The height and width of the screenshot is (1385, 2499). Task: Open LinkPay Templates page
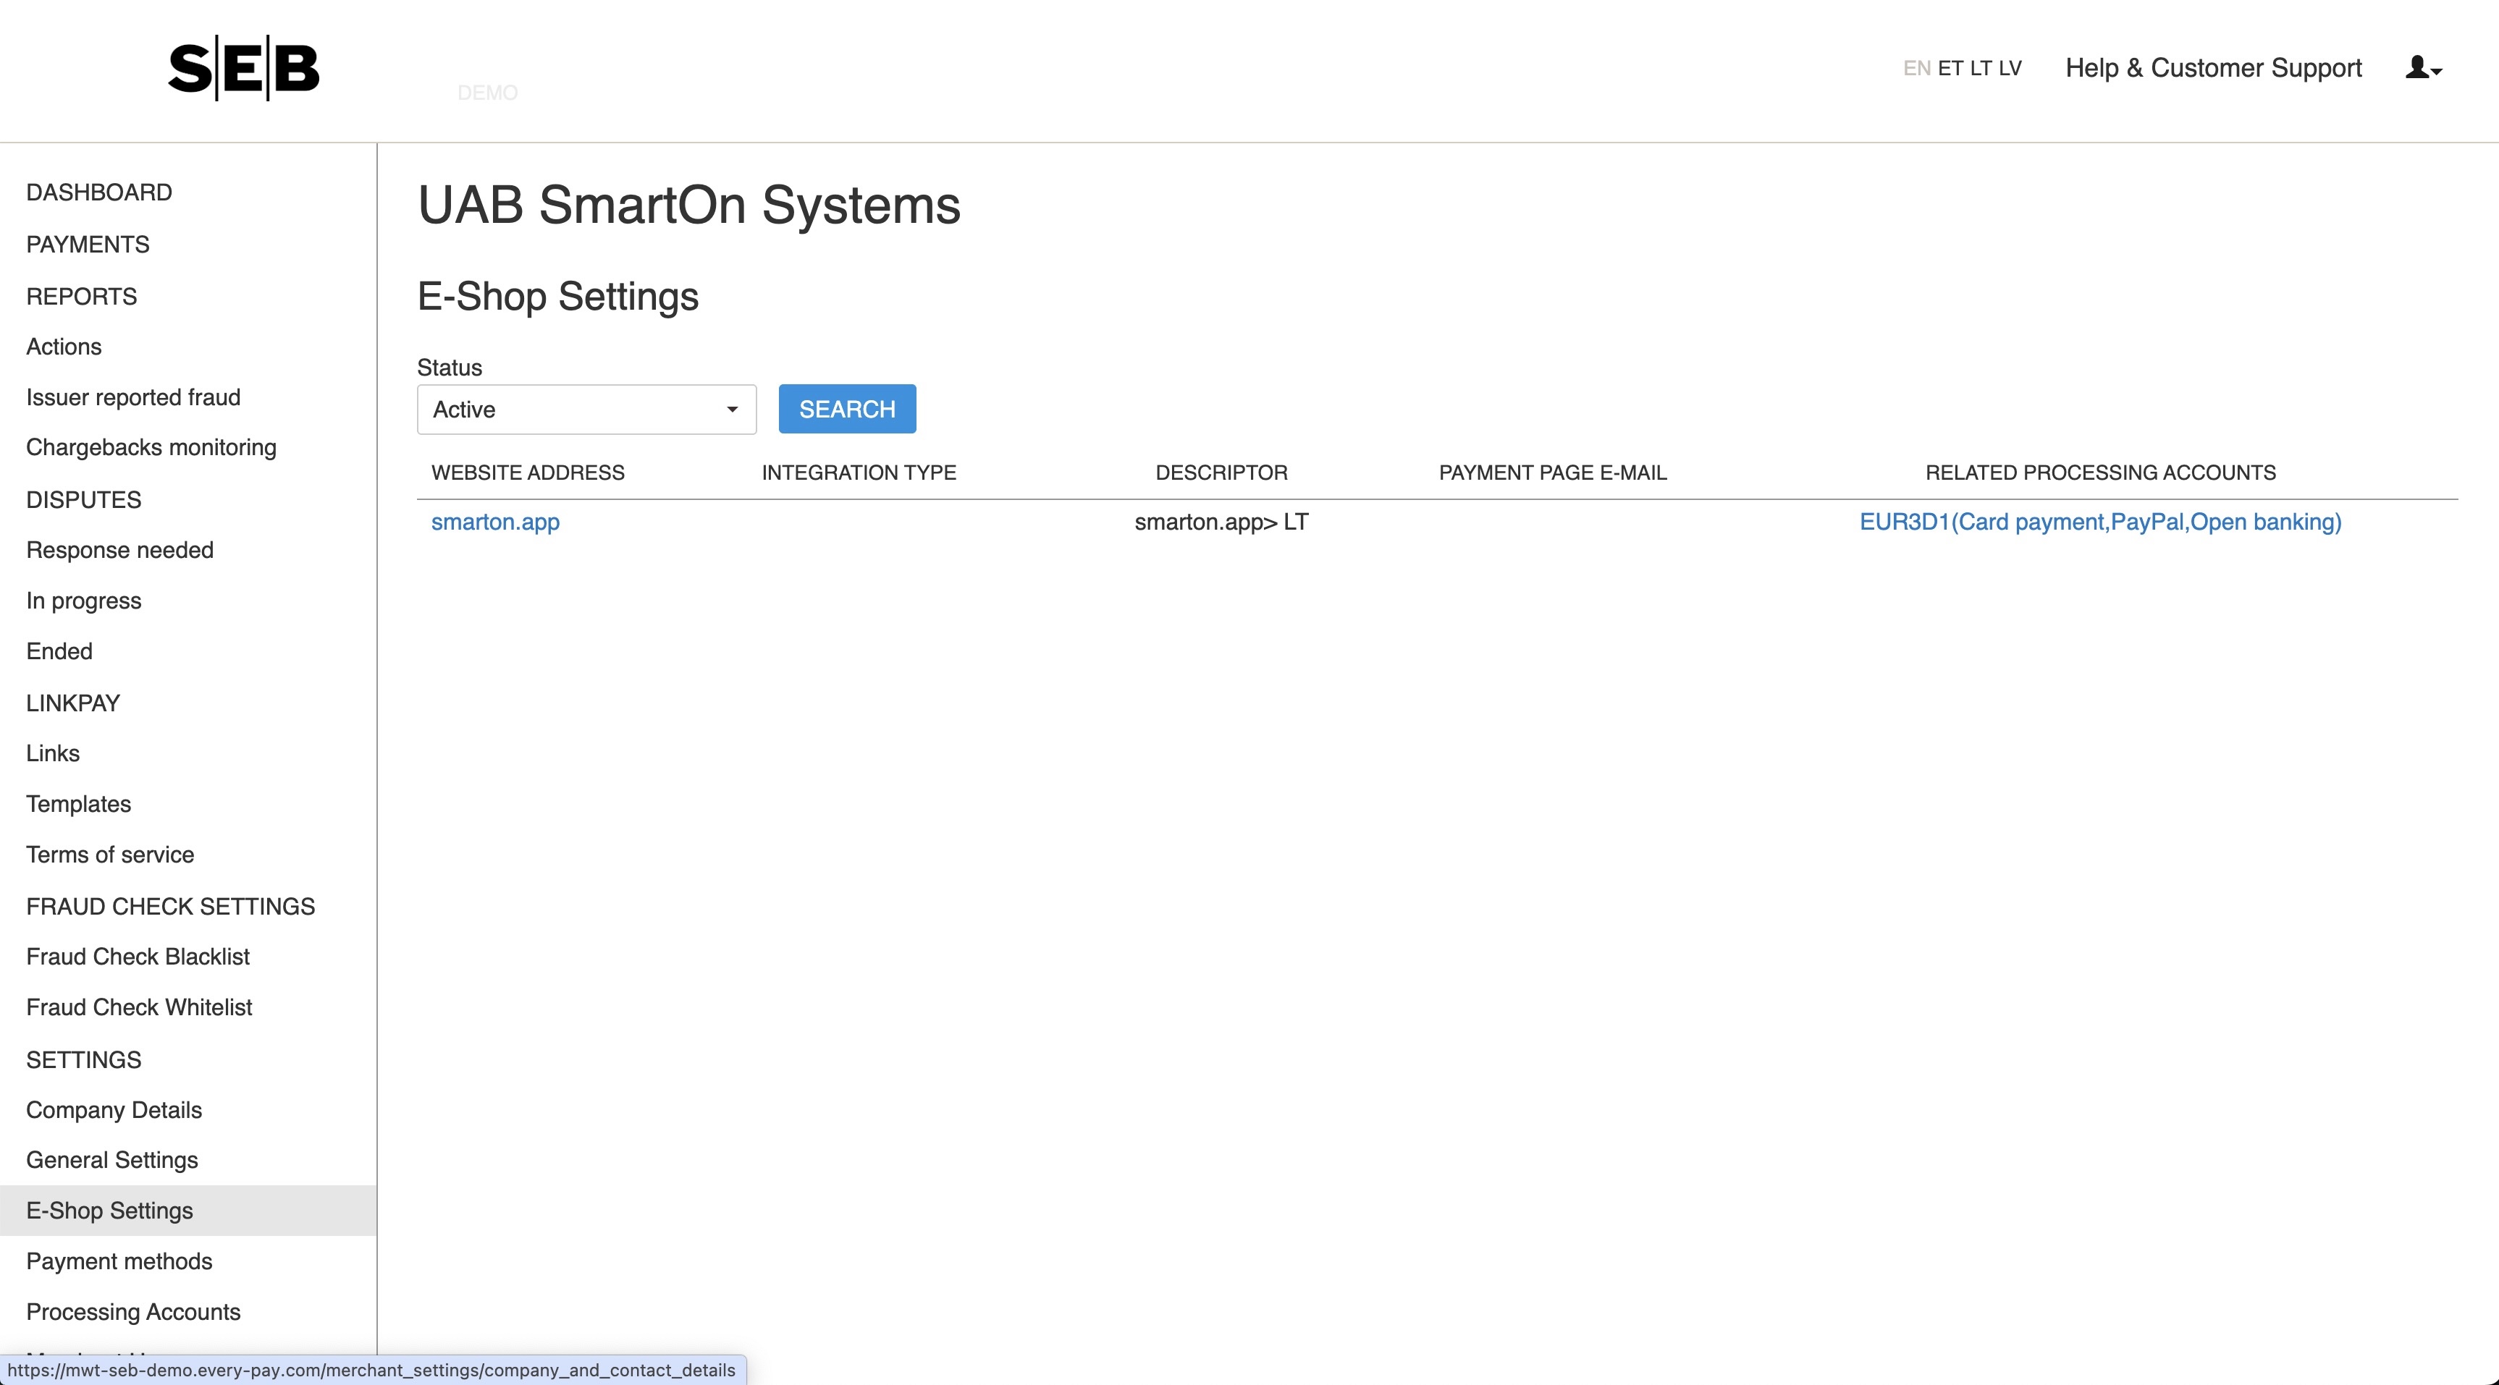pos(79,804)
